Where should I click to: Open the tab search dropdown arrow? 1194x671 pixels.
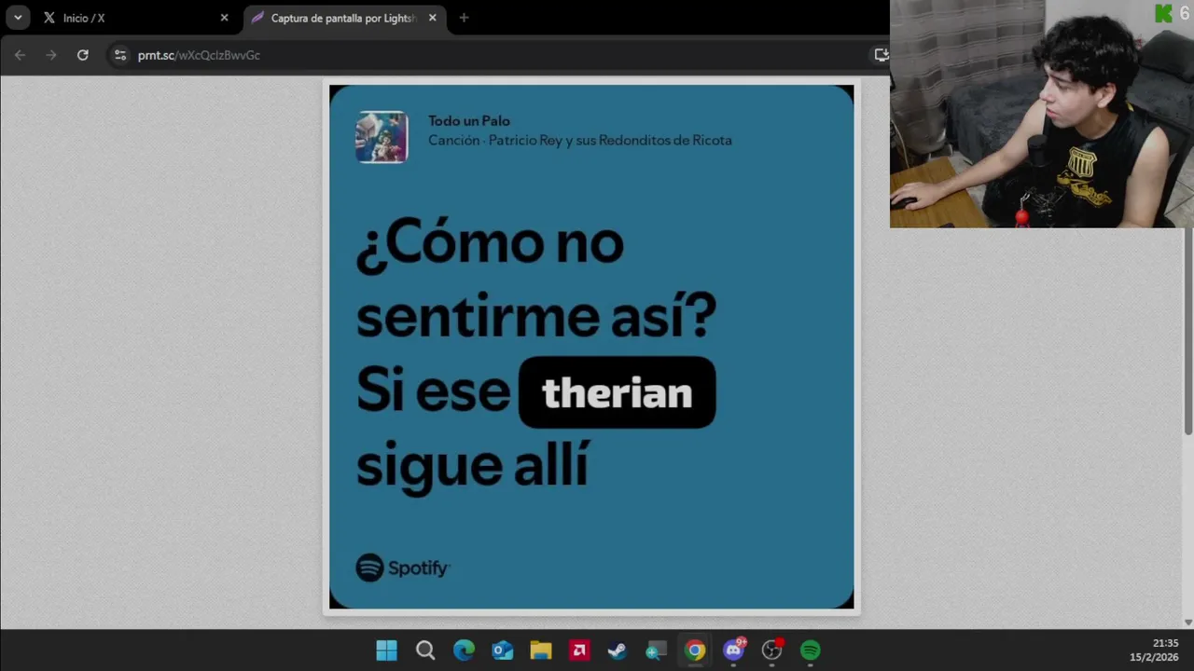click(18, 18)
